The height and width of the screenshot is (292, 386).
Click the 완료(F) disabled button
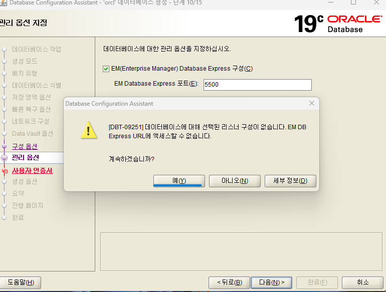pos(317,282)
